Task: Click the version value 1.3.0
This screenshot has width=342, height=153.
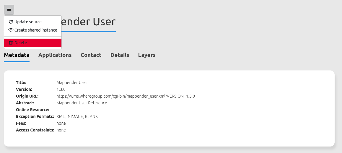Action: point(61,89)
